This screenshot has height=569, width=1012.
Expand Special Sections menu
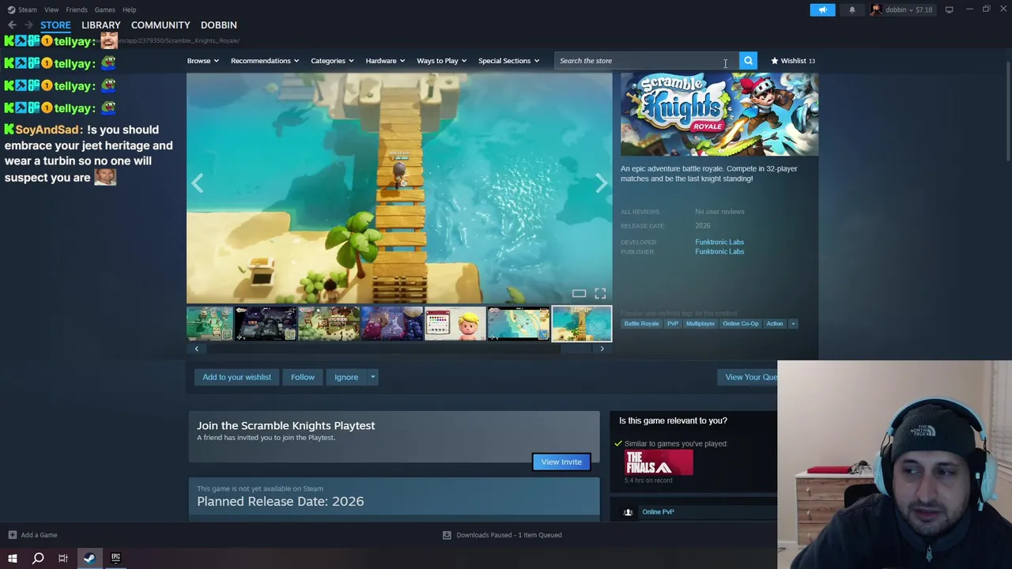point(508,61)
